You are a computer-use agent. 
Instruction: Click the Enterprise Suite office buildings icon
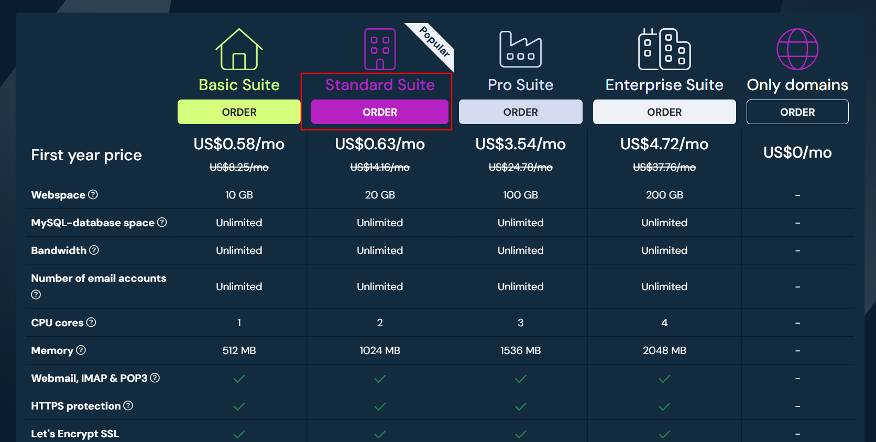664,49
